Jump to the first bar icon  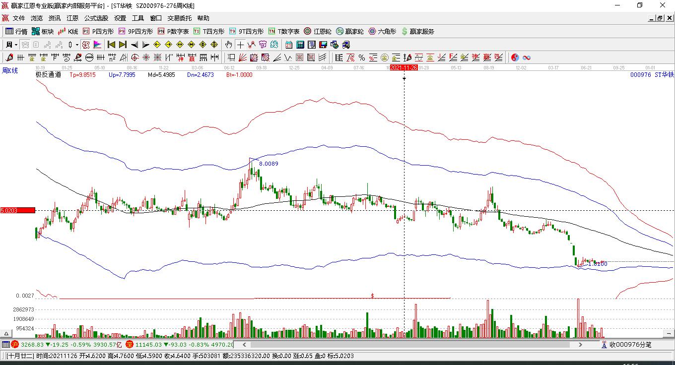pos(112,45)
